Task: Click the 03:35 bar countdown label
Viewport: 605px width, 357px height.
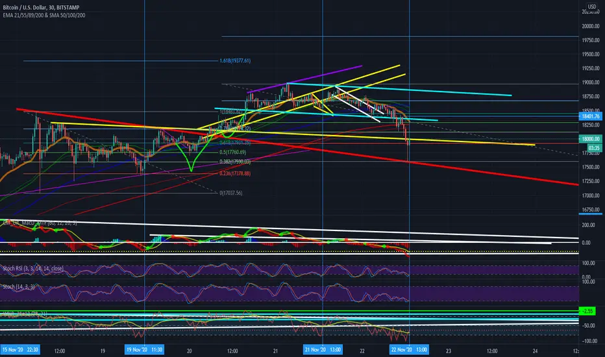Action: click(x=594, y=148)
